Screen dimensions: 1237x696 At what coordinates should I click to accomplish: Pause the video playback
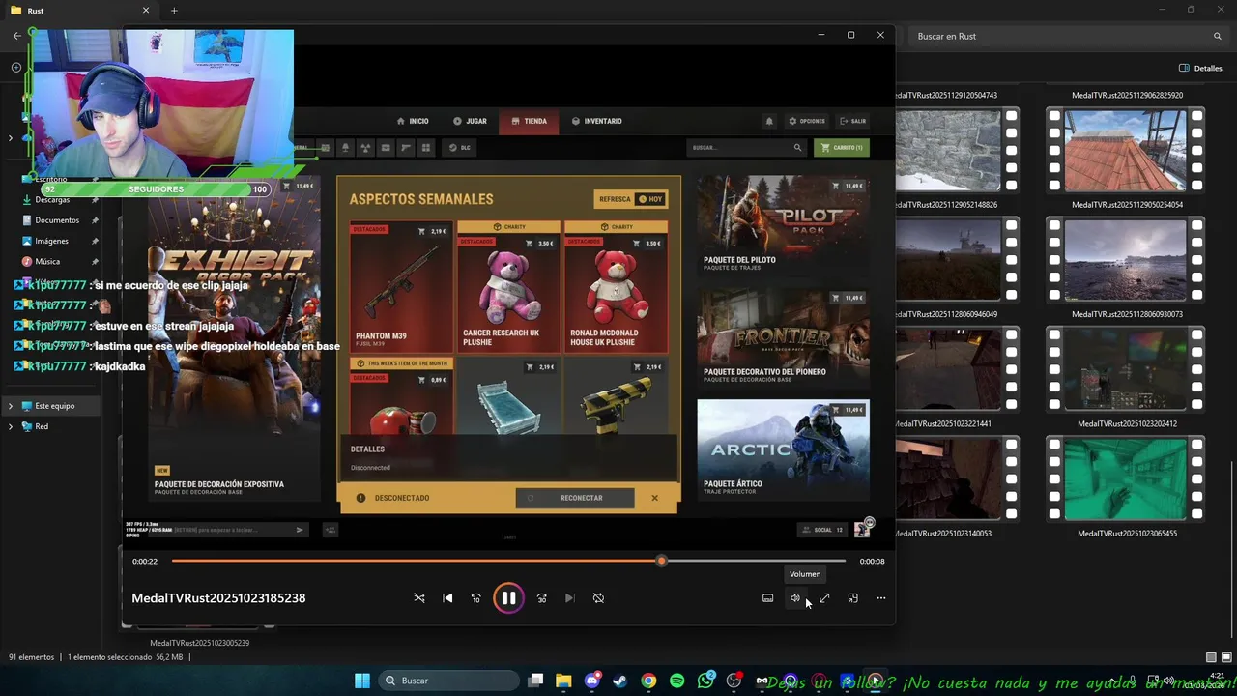point(508,598)
